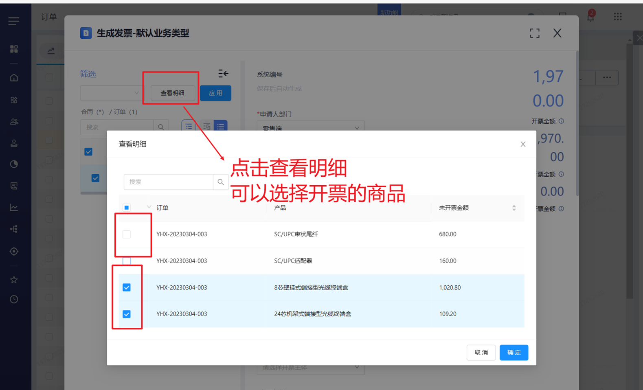
Task: Click the 新功能 tag in the top bar
Action: 389,11
